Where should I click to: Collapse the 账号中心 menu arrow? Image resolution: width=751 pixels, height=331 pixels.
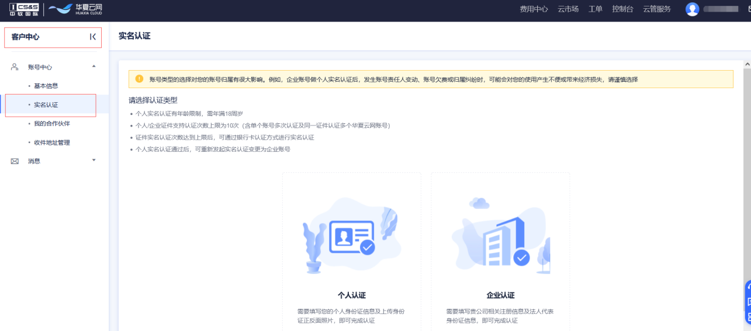[94, 67]
